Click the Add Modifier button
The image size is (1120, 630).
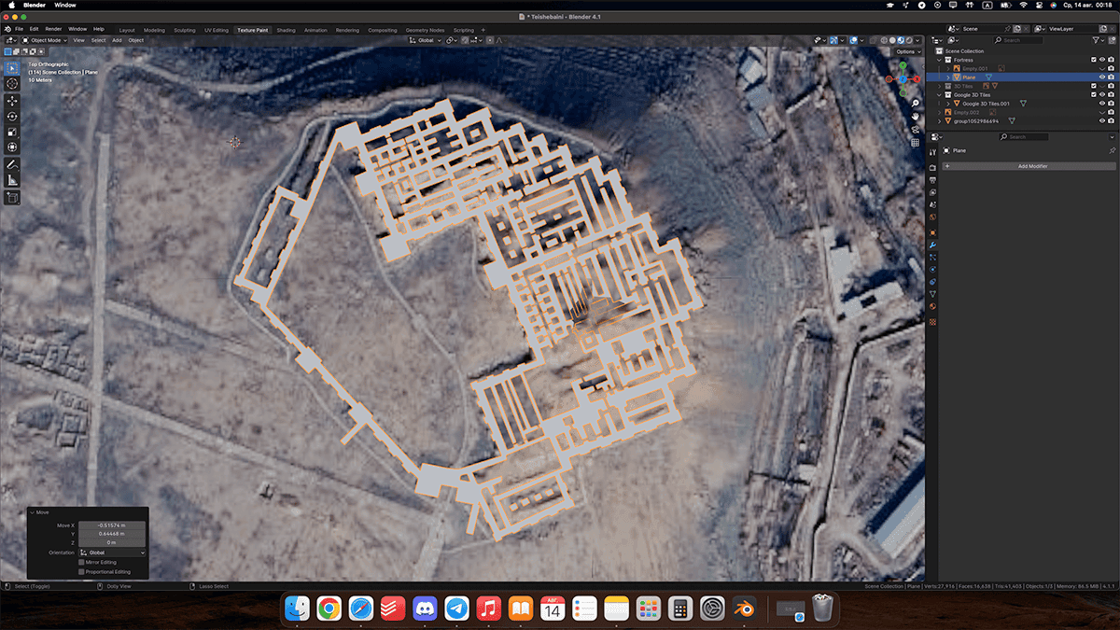[1030, 166]
